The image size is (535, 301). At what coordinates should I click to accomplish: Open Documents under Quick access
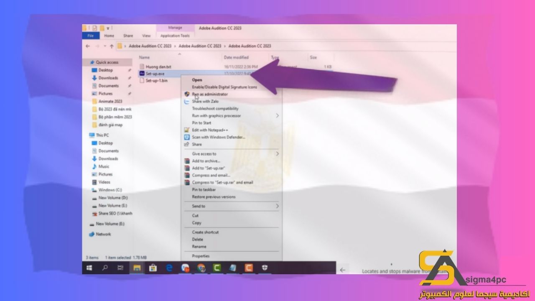(108, 86)
